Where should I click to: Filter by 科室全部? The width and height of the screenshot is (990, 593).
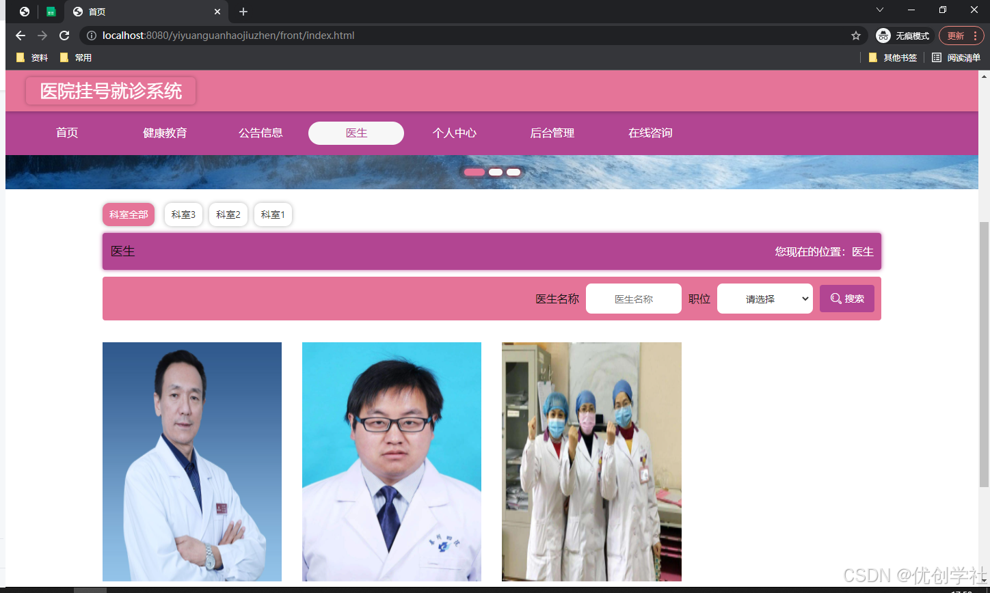click(129, 215)
